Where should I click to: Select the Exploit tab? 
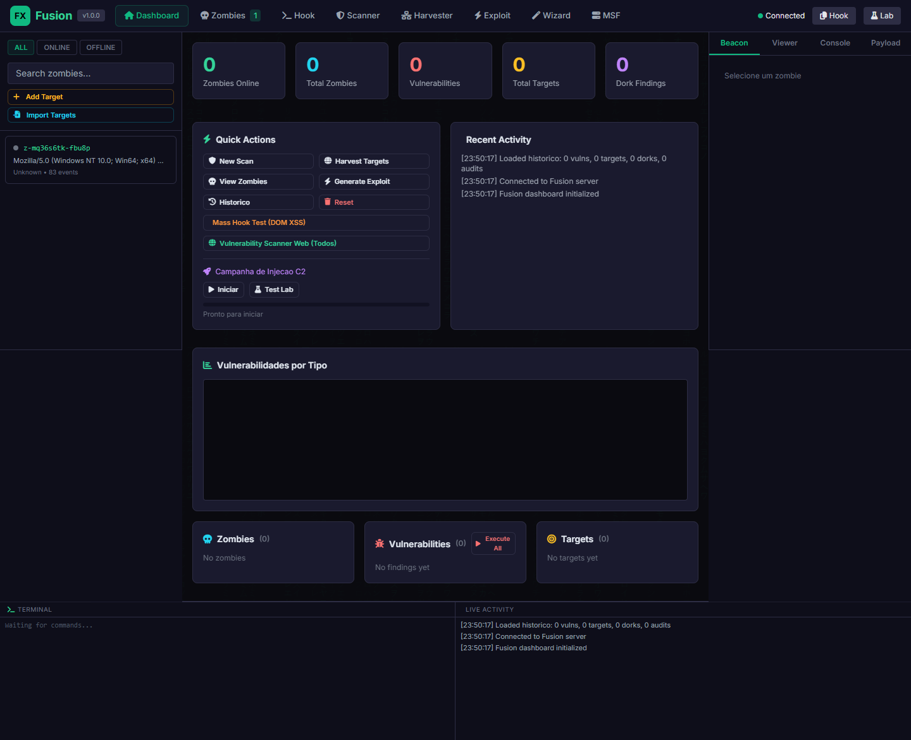point(492,16)
